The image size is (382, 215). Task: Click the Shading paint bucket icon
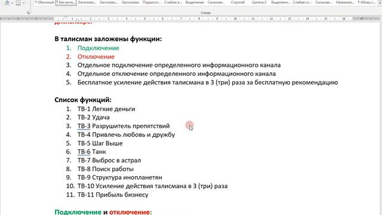(x=7, y=2)
